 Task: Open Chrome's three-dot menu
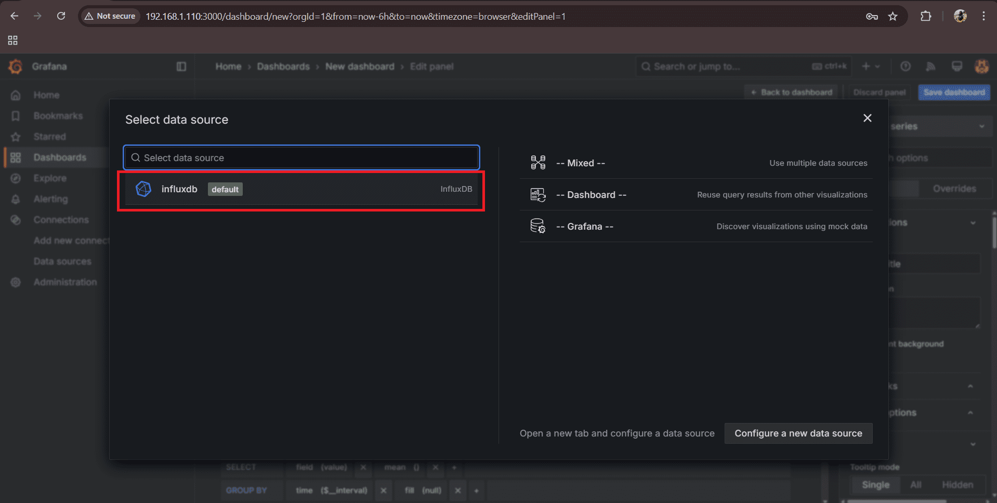pyautogui.click(x=983, y=16)
